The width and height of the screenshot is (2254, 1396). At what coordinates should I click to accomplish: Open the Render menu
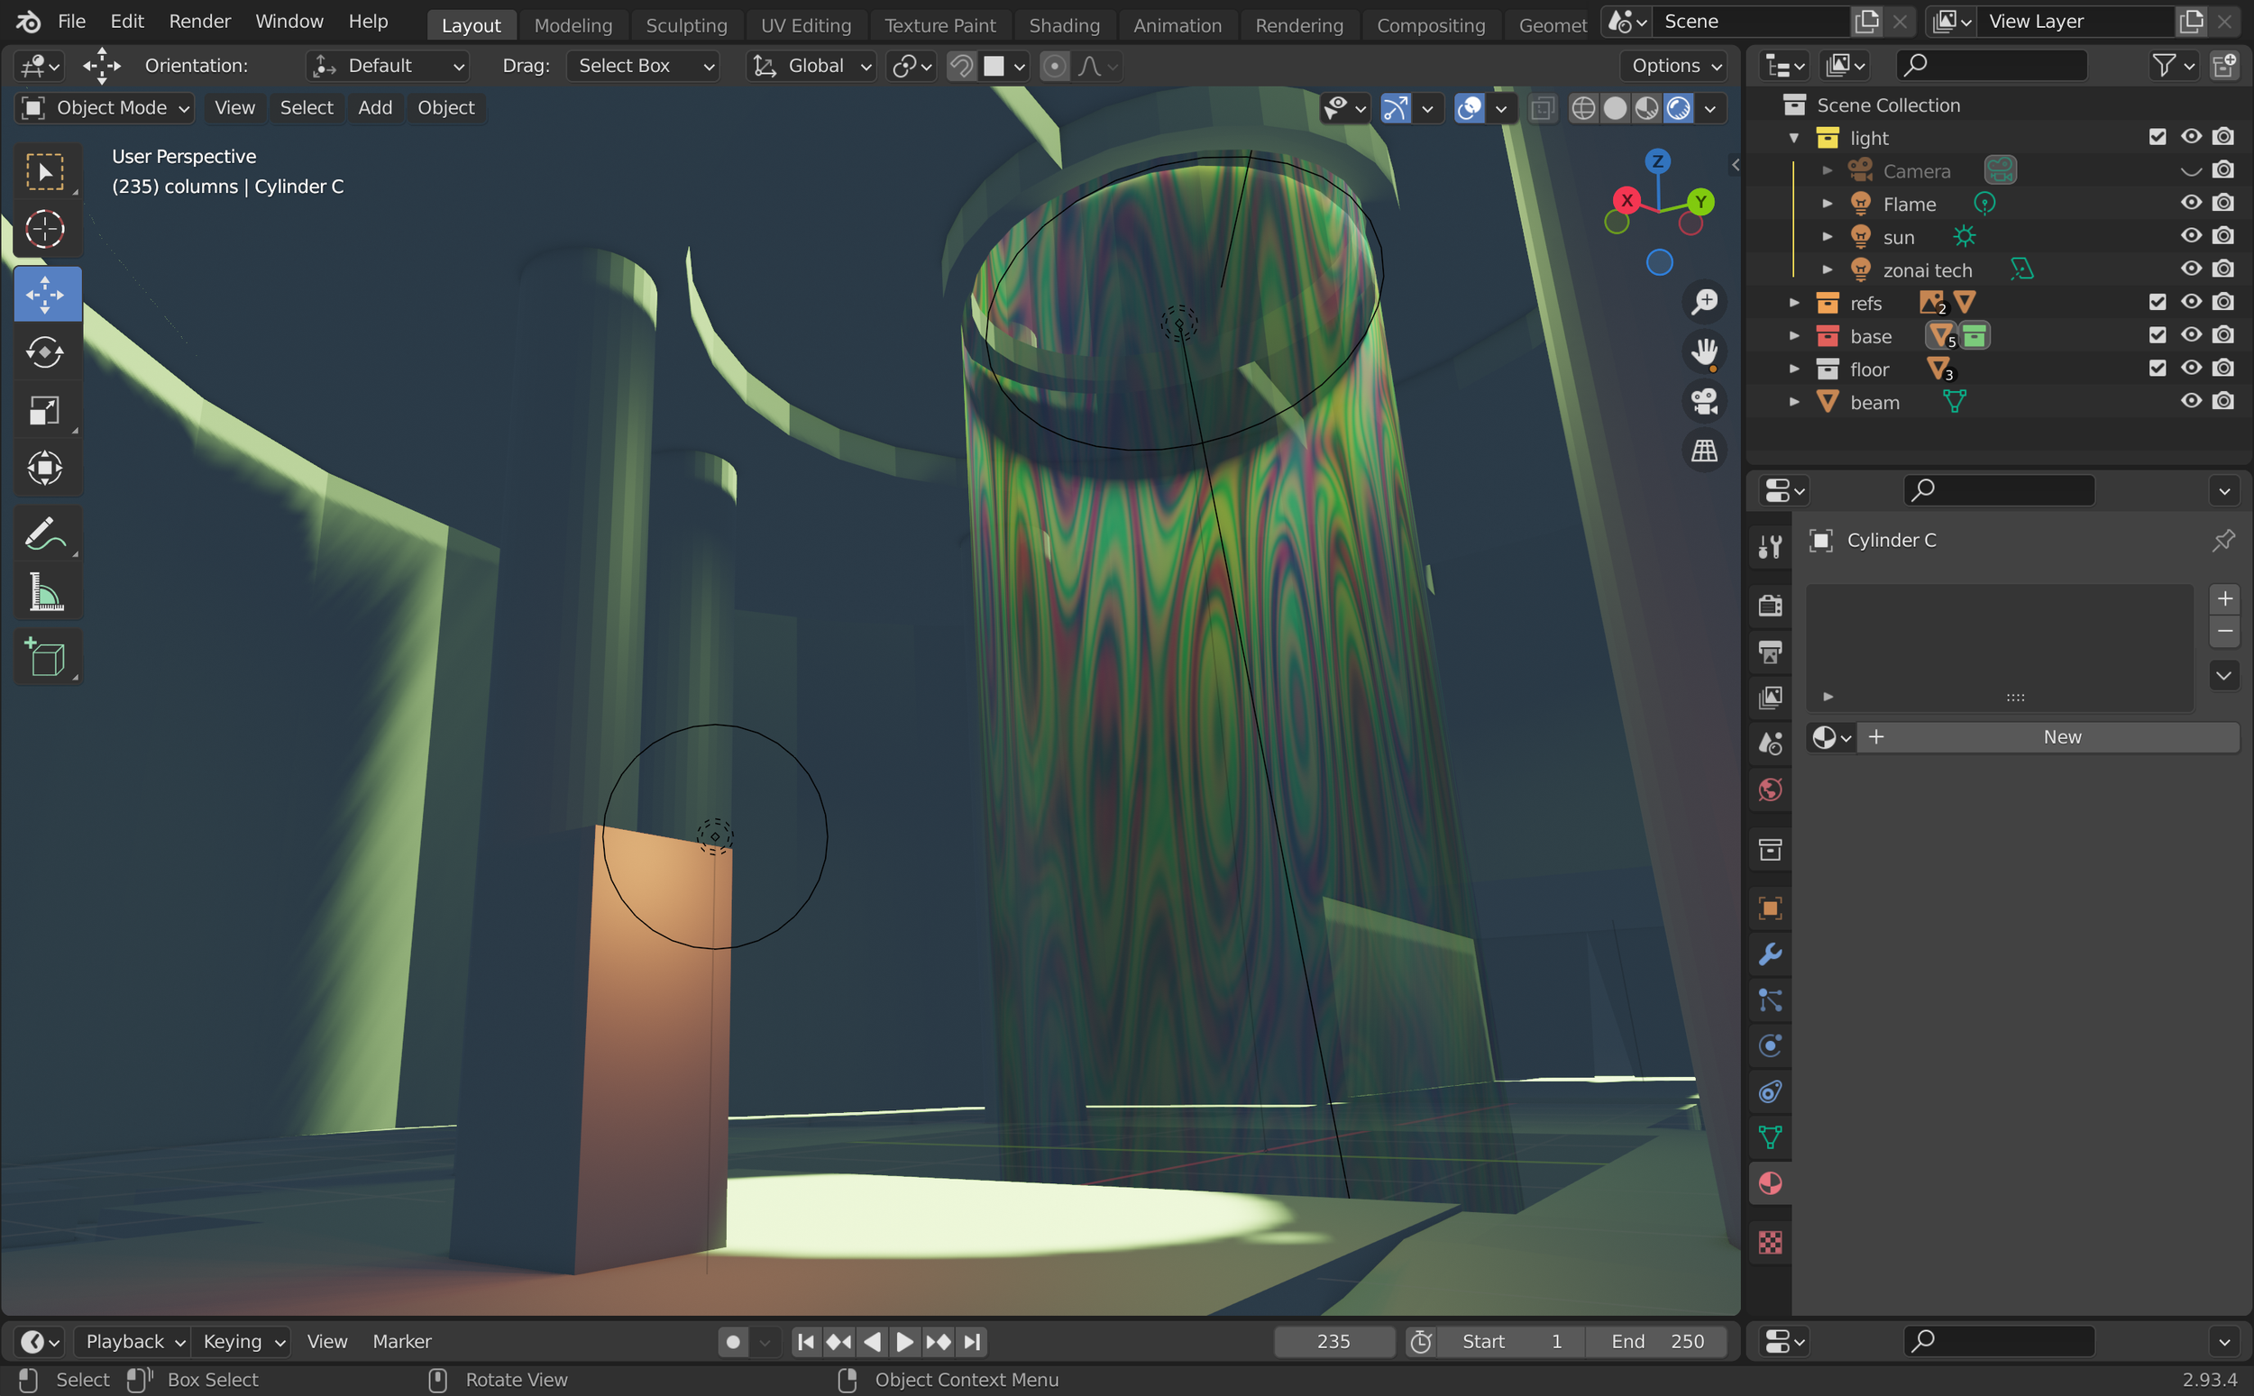pos(198,21)
